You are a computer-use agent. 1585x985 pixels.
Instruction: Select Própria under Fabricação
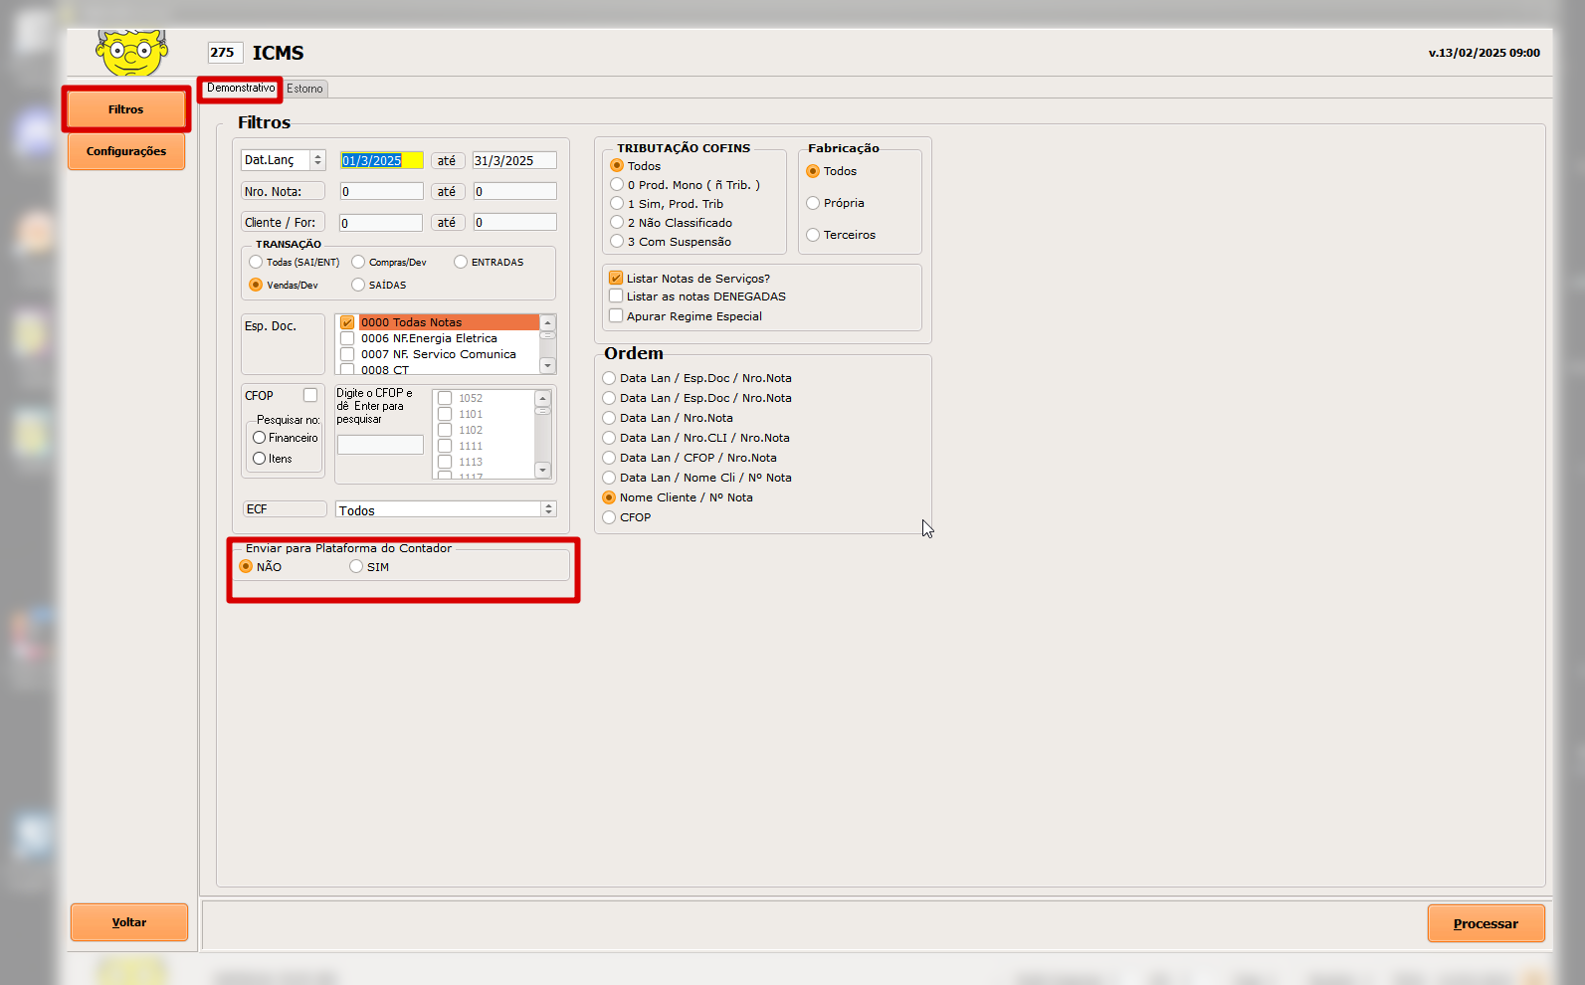tap(813, 203)
